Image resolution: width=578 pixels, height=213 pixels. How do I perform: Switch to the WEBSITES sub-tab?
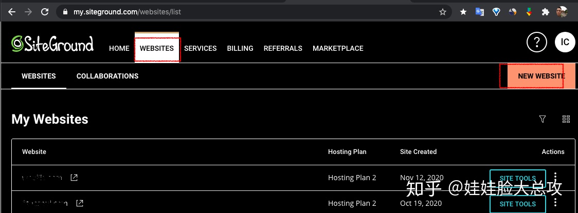39,76
